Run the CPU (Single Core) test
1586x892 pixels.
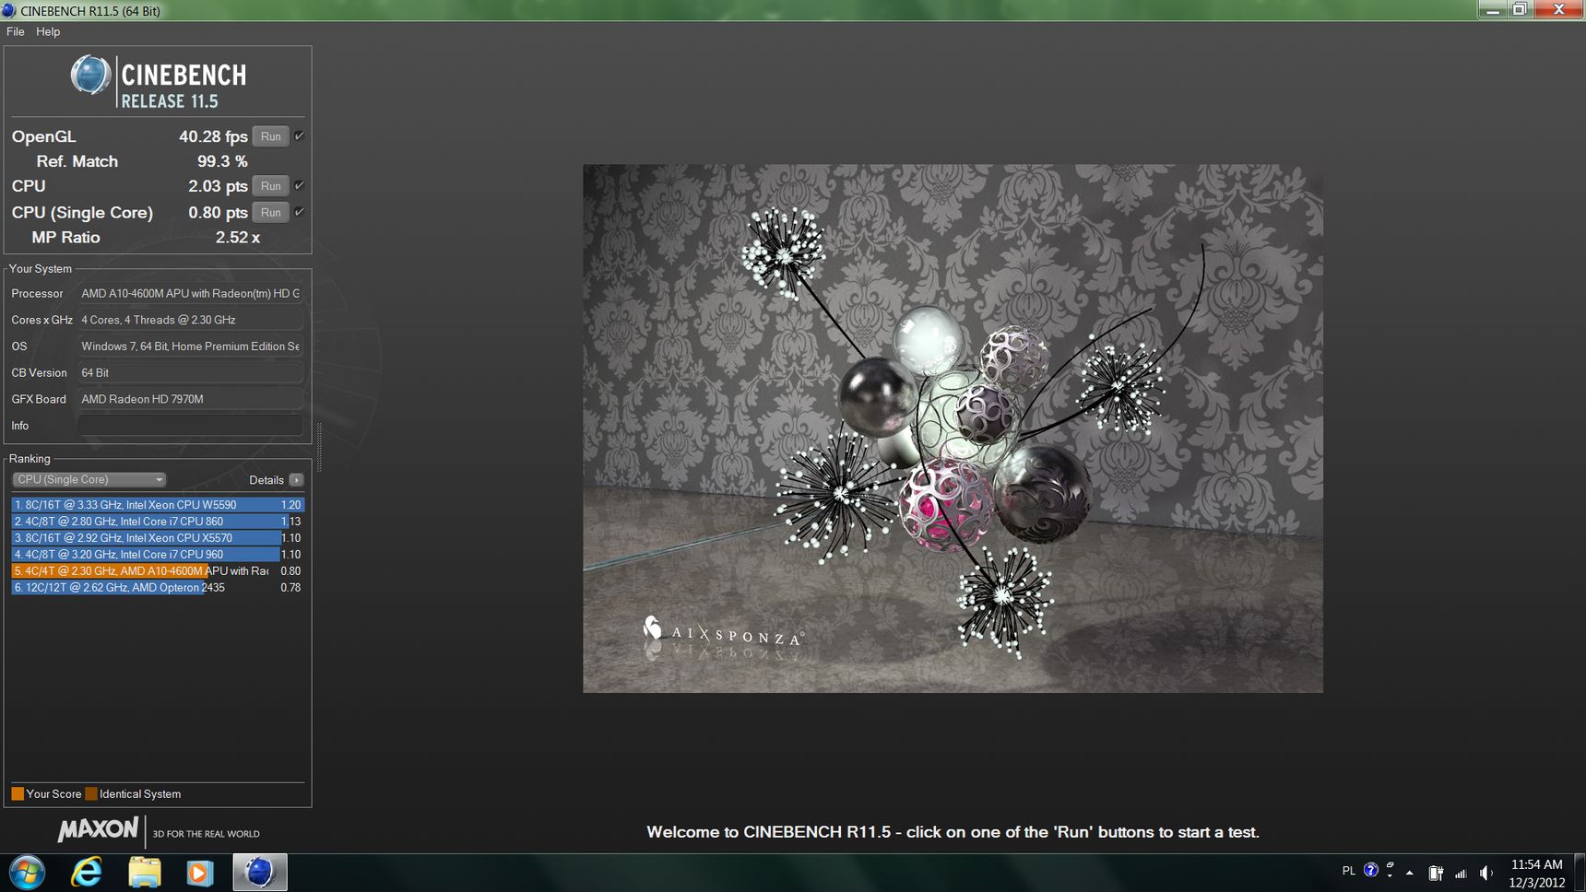pos(270,212)
